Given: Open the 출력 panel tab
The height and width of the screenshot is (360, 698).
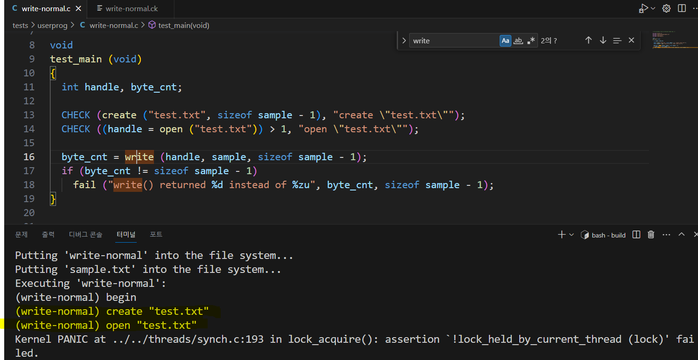Looking at the screenshot, I should (48, 234).
